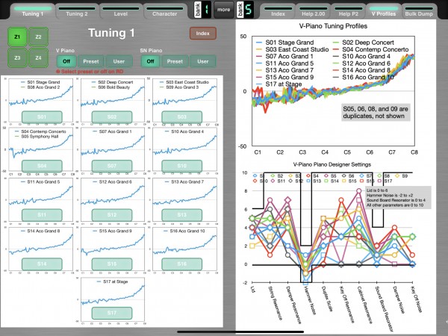Click the Hammer Noise axis label
Viewport: 448px width, 336px height.
310,300
